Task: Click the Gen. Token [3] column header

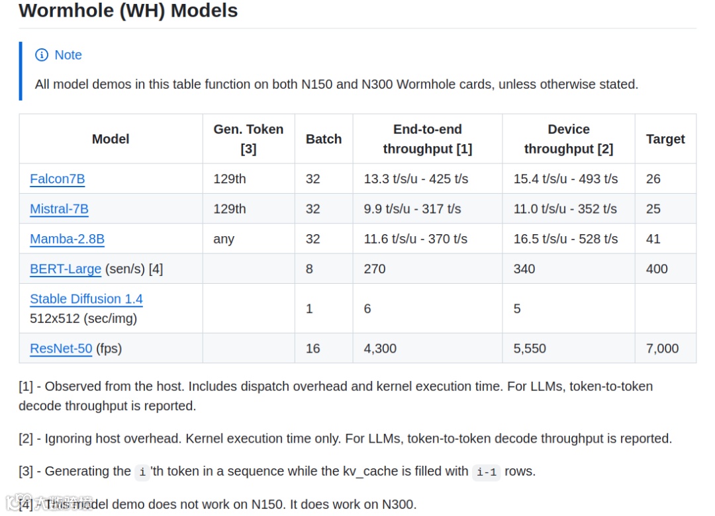Action: click(x=248, y=139)
